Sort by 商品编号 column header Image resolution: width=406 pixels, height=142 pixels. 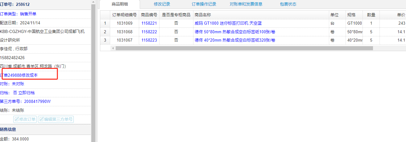[x=149, y=15]
